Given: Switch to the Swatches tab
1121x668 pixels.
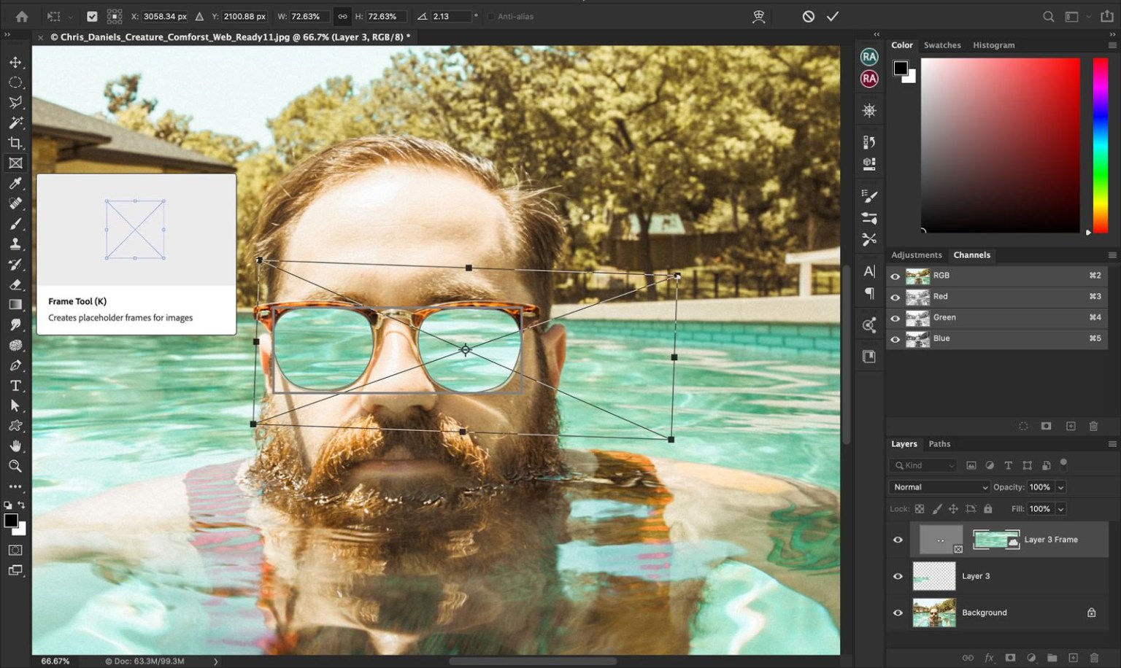Looking at the screenshot, I should [x=941, y=44].
